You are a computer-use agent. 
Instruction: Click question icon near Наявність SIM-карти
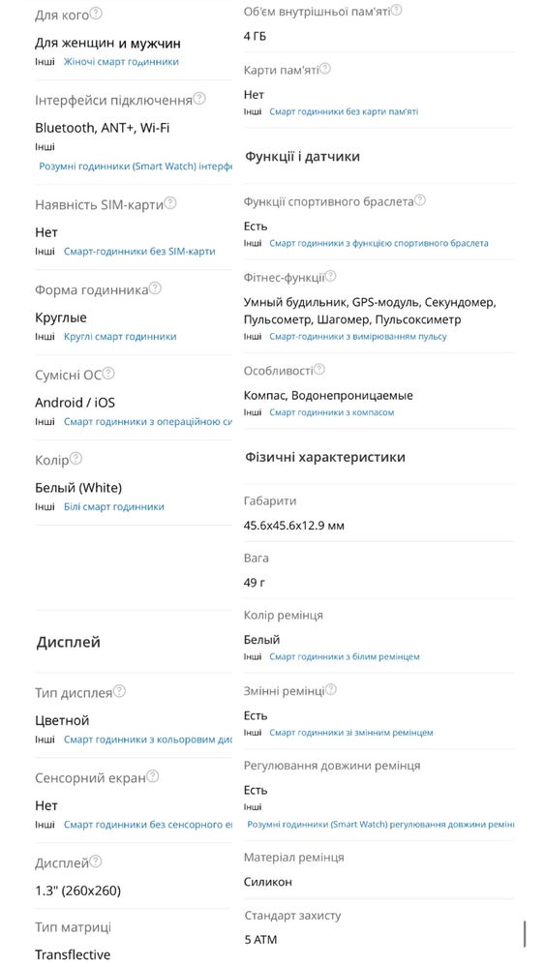pos(169,203)
